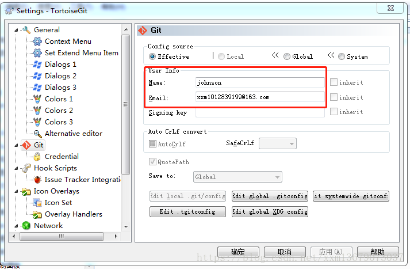Collapse the Hook Scripts tree node

tap(16, 168)
